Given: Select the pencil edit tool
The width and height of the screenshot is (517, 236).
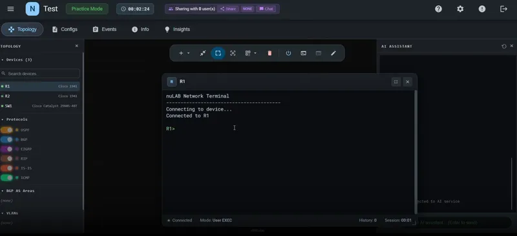Looking at the screenshot, I should [x=333, y=53].
